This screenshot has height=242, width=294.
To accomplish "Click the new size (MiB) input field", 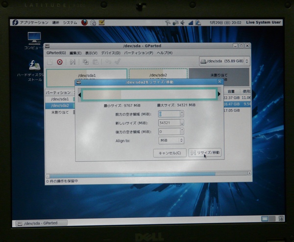I will coord(169,123).
